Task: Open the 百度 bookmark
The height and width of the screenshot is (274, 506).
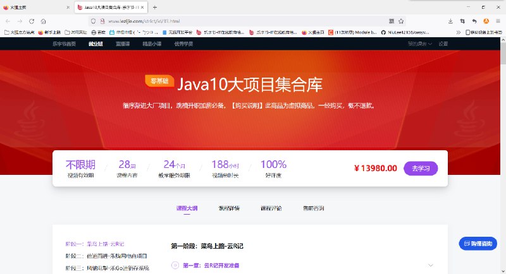Action: [x=99, y=32]
